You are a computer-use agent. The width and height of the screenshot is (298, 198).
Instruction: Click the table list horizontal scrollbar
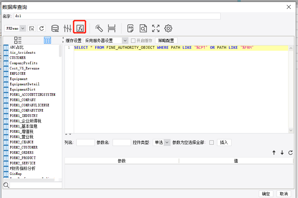pyautogui.click(x=29, y=180)
